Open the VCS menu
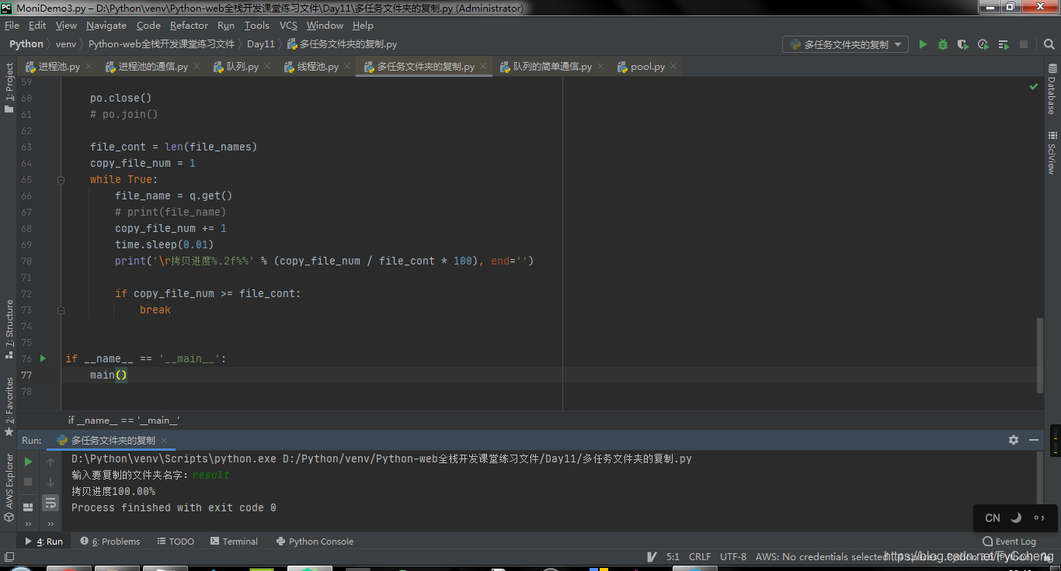The height and width of the screenshot is (571, 1061). 289,26
